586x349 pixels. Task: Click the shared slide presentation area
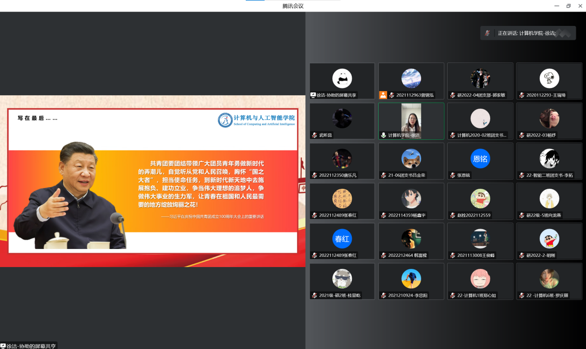point(153,181)
